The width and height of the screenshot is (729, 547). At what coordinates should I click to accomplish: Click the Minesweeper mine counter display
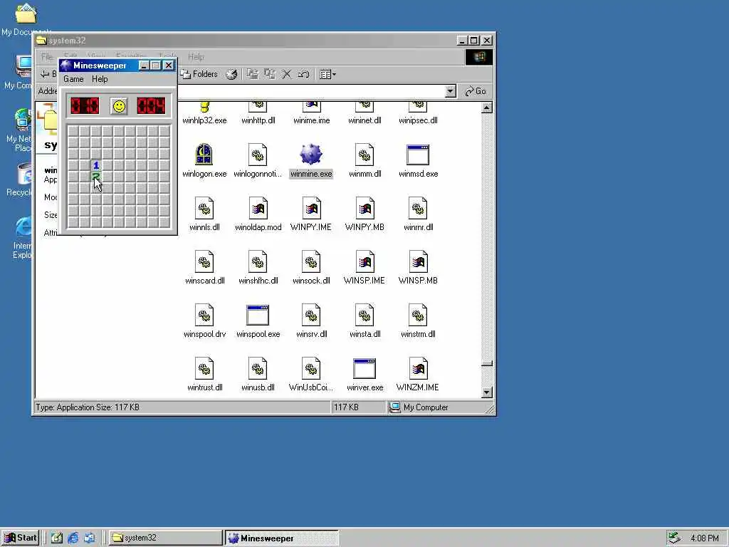coord(85,106)
